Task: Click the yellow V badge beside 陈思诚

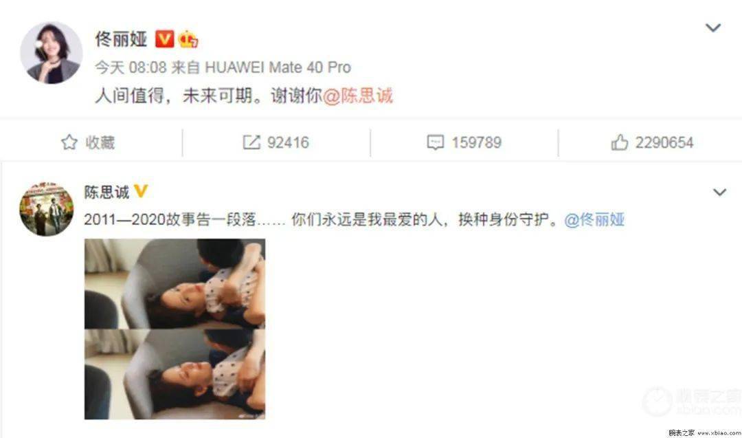Action: [x=141, y=191]
